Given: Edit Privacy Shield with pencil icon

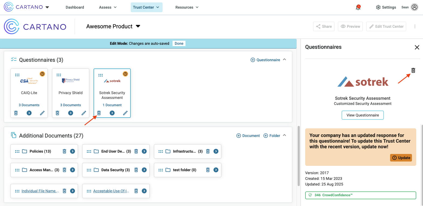Looking at the screenshot, I should click(x=84, y=113).
